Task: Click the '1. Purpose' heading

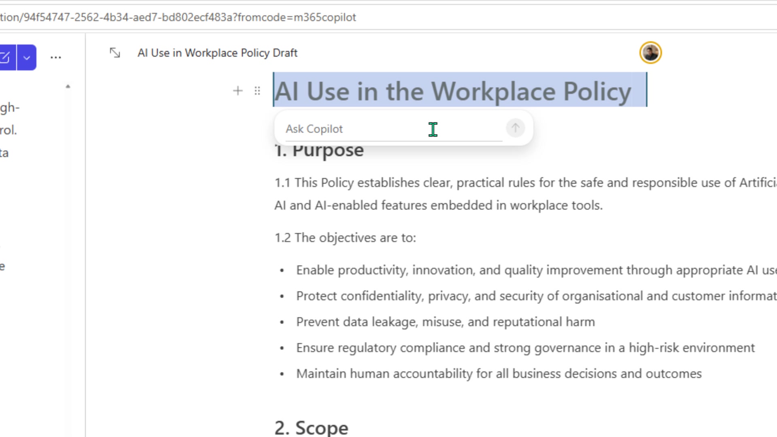Action: pyautogui.click(x=319, y=151)
